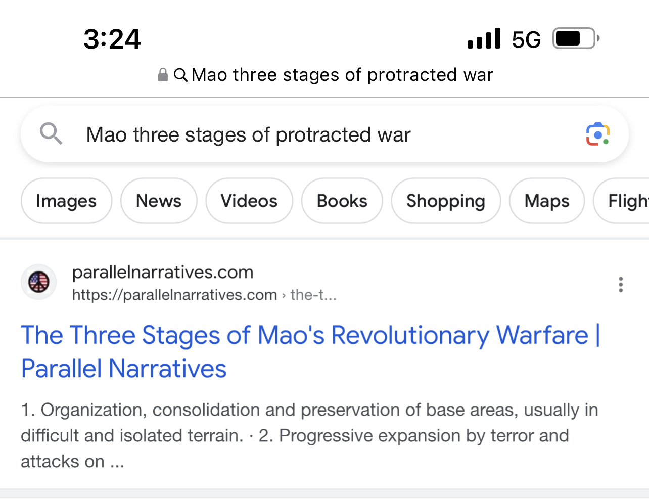Select the Videos filter tab
The image size is (649, 499).
[x=249, y=201]
